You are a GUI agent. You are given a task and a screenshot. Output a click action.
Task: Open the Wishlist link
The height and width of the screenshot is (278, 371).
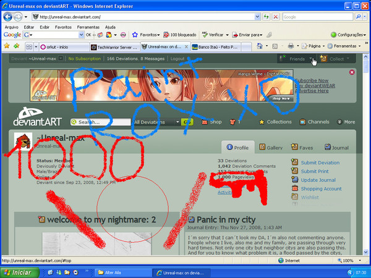[x=310, y=198]
